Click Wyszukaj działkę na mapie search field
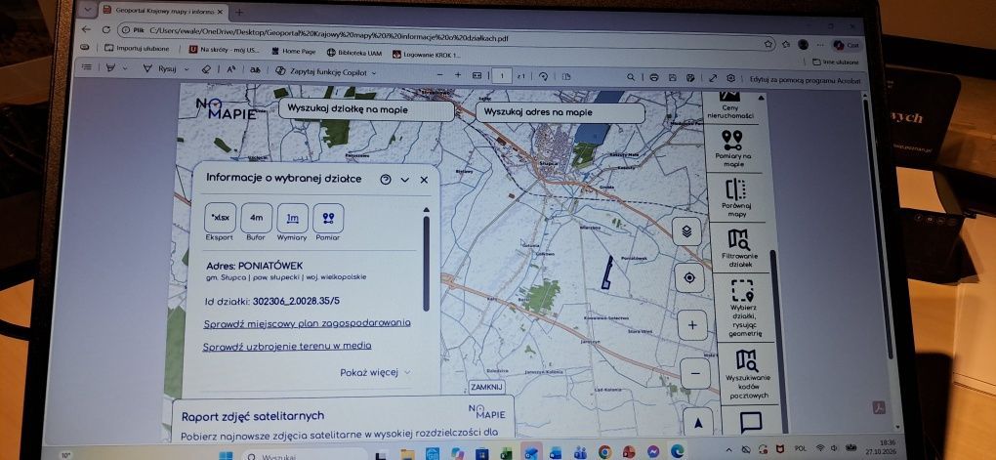The height and width of the screenshot is (460, 996). point(366,110)
